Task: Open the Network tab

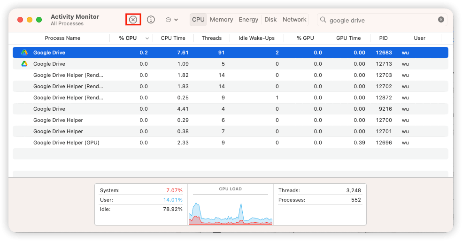Action: tap(294, 20)
